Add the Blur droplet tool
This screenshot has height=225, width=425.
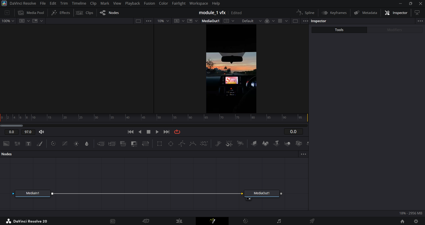87,144
